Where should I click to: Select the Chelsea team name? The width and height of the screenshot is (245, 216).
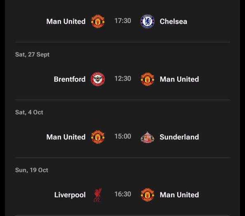(x=173, y=21)
